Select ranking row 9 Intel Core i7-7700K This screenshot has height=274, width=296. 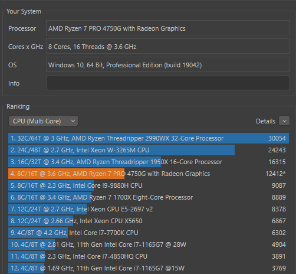[149, 233]
